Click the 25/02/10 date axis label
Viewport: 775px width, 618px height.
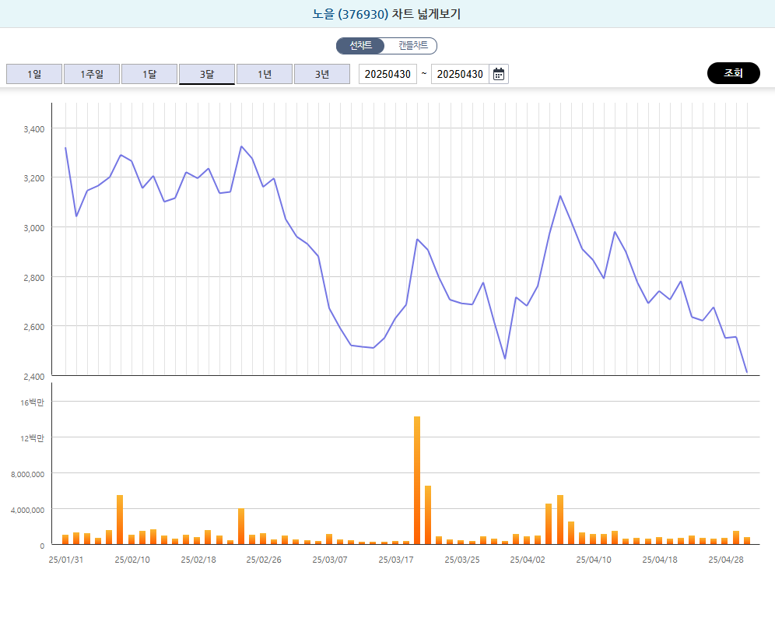[x=132, y=560]
